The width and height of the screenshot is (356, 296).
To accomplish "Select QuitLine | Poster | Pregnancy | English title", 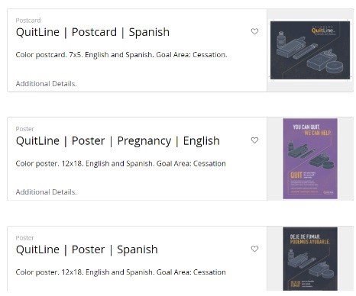I will pyautogui.click(x=118, y=141).
